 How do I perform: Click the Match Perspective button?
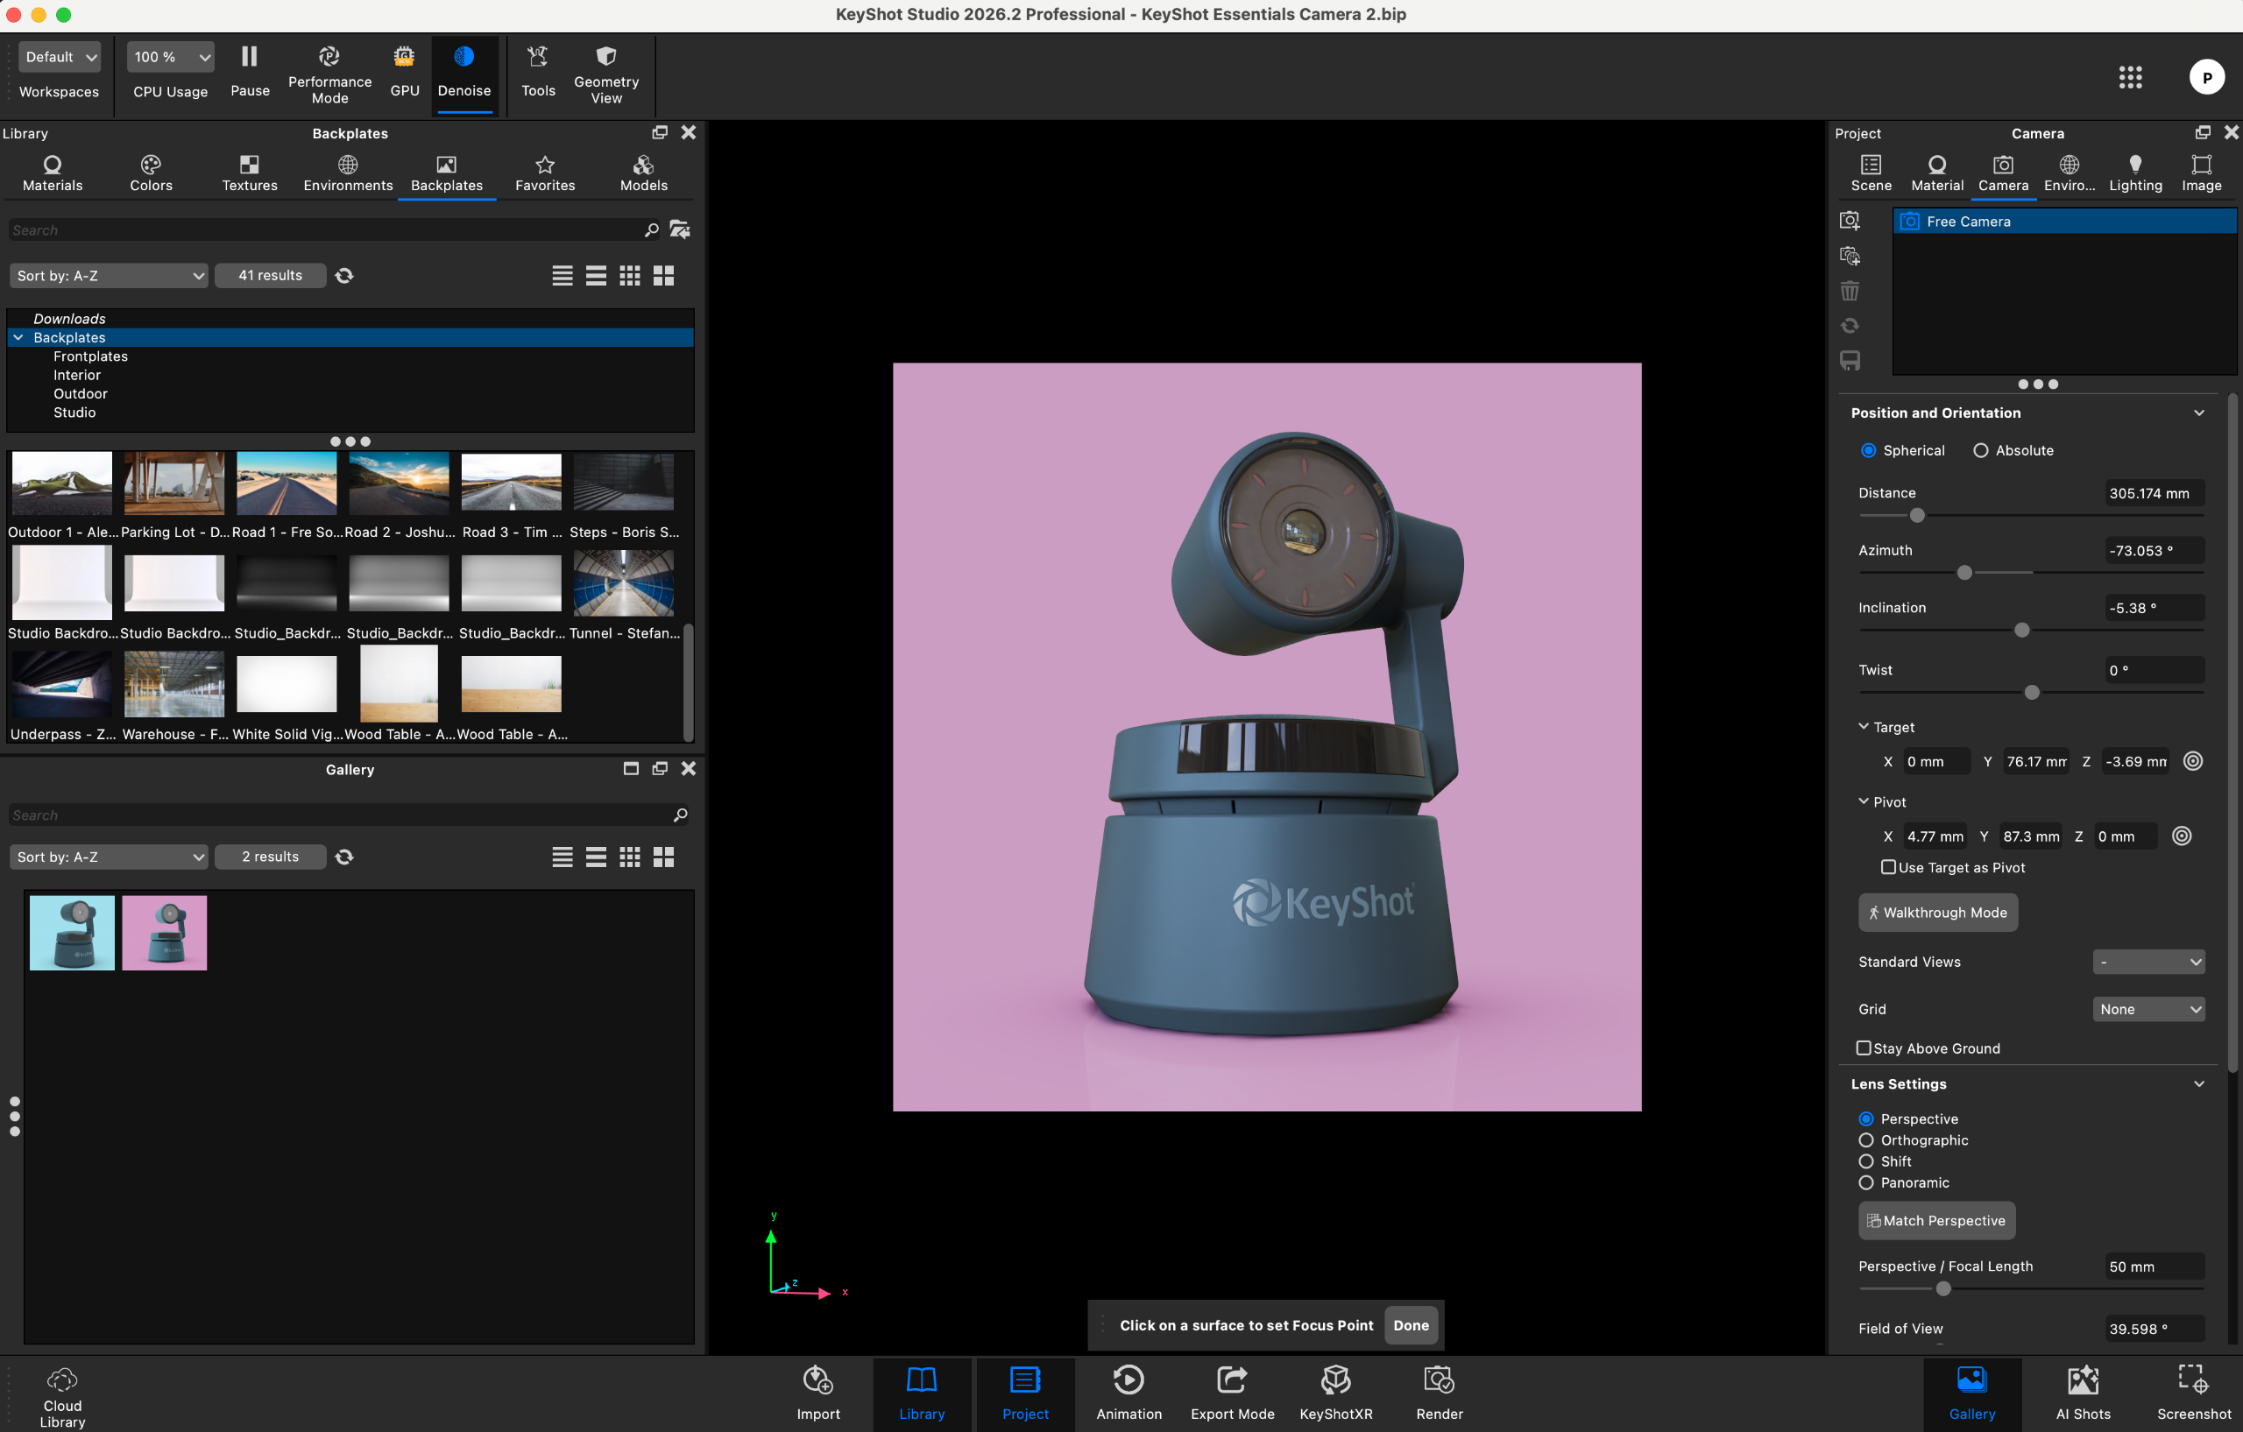coord(1936,1221)
